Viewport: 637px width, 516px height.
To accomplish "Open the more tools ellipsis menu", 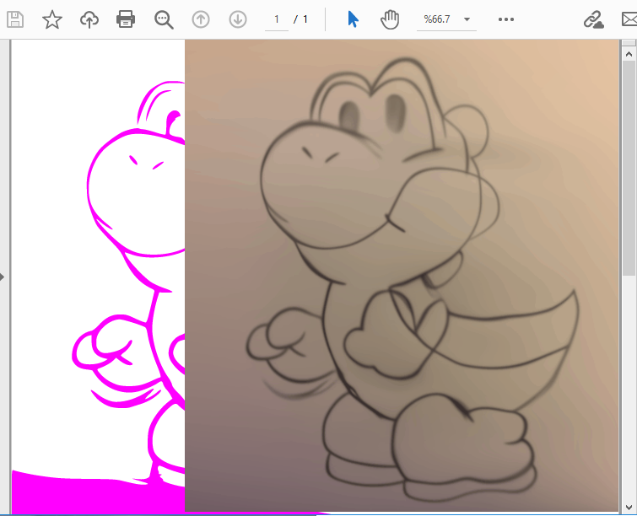I will 505,19.
